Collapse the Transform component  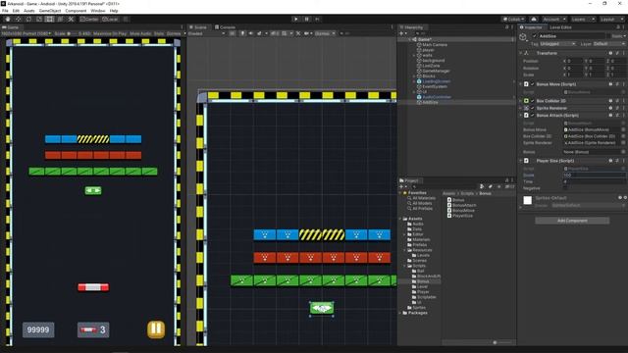click(521, 53)
